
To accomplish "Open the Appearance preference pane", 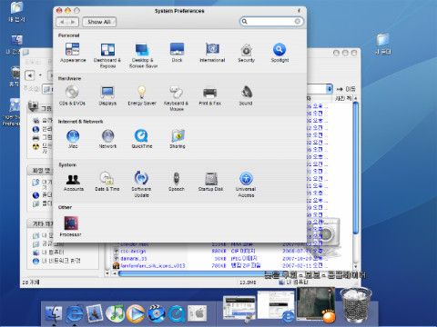I will point(73,52).
